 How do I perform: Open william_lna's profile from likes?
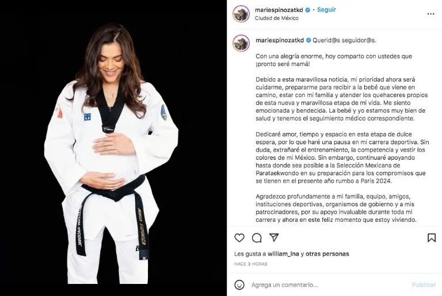point(283,253)
